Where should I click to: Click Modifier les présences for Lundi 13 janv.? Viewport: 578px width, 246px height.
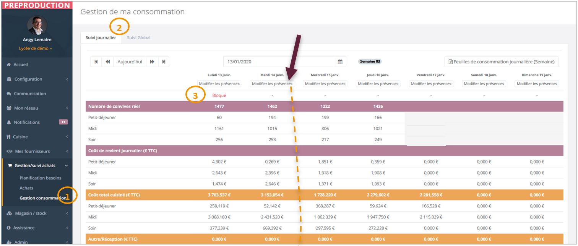(x=219, y=84)
